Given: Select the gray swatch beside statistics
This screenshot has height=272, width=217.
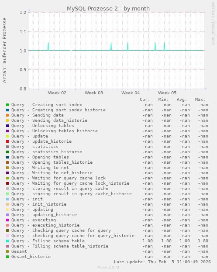Looking at the screenshot, I should click(7, 147).
